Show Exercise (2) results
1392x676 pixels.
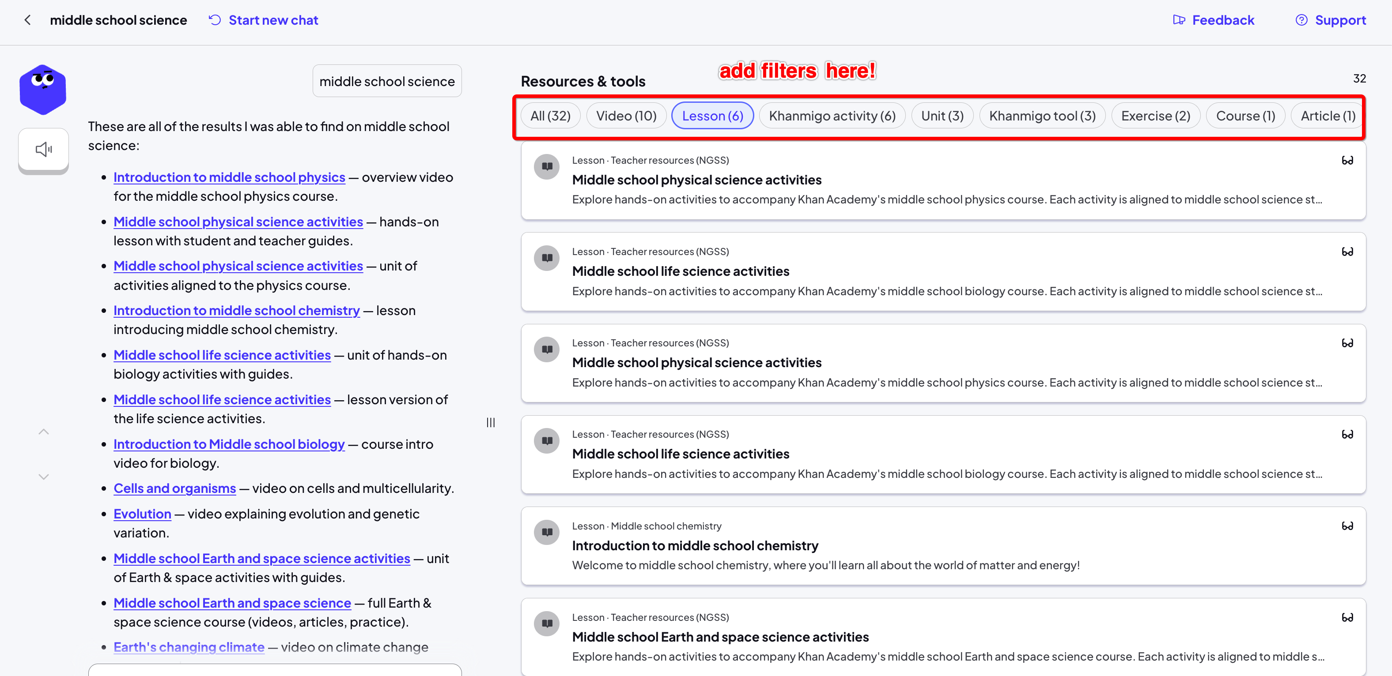pos(1155,116)
